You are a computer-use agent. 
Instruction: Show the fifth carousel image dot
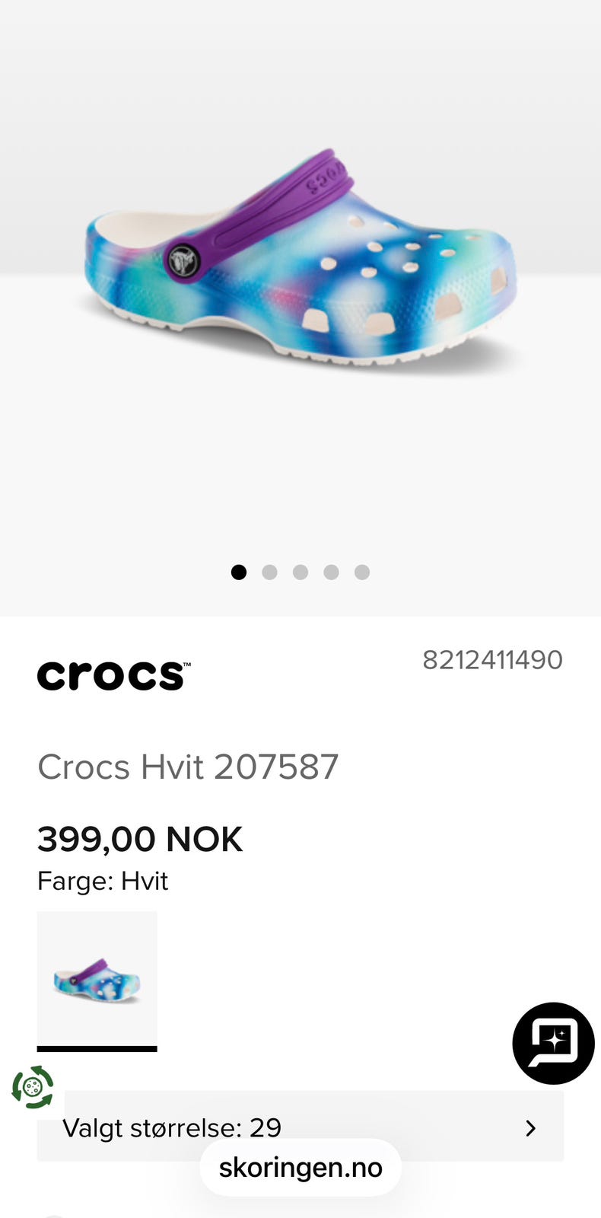click(x=362, y=572)
